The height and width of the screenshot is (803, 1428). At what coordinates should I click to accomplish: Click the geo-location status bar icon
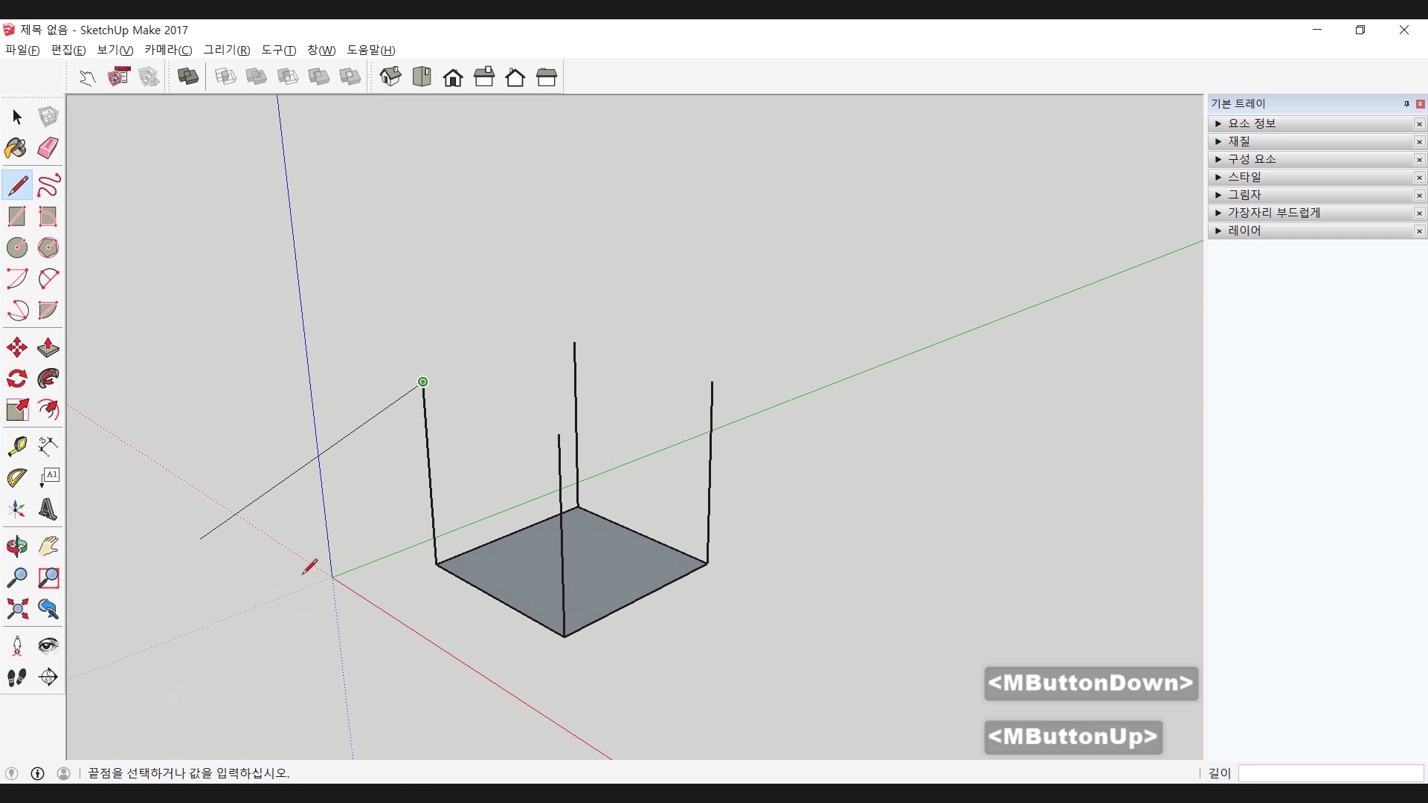tap(11, 773)
